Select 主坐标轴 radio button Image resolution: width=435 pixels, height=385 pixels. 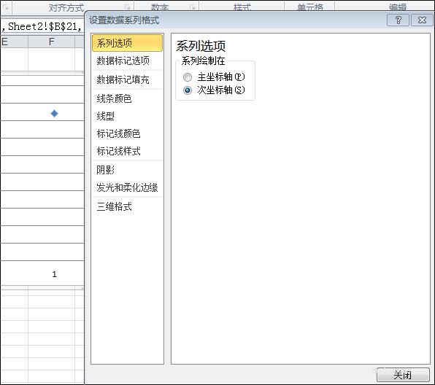click(188, 77)
